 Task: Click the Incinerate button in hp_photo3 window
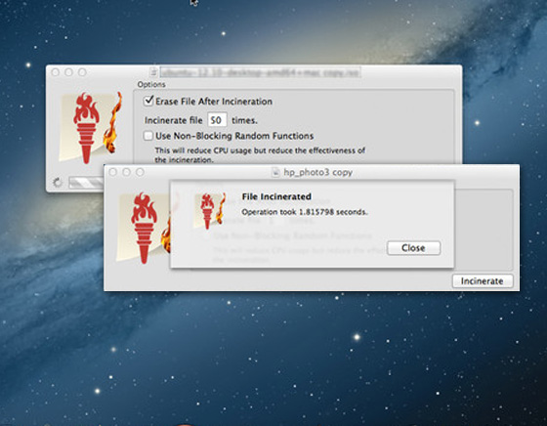483,281
